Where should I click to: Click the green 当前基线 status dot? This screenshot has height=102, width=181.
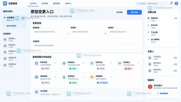pos(5,18)
